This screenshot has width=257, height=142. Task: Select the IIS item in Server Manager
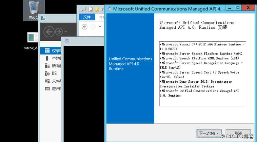point(51,74)
